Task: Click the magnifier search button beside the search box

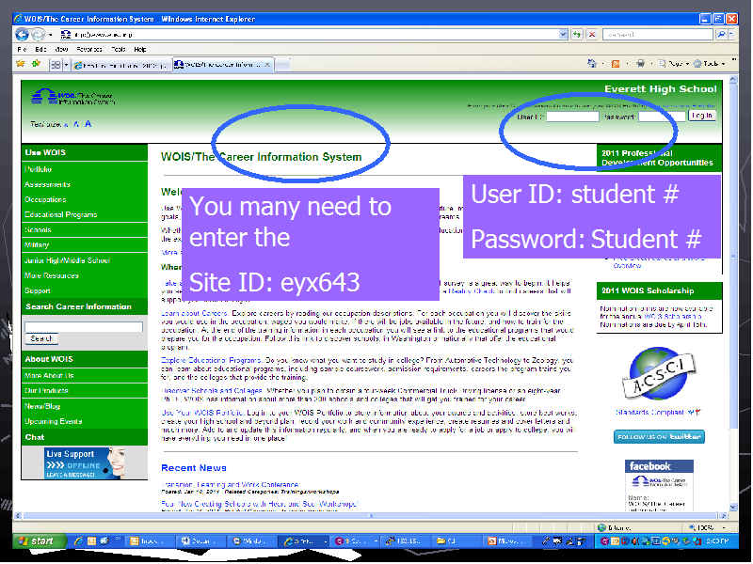Action: click(x=721, y=35)
